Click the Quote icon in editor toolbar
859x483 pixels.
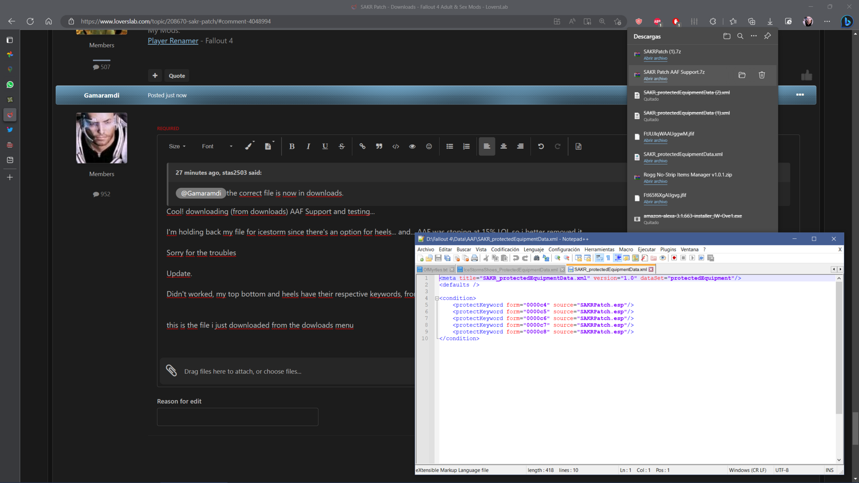(379, 146)
